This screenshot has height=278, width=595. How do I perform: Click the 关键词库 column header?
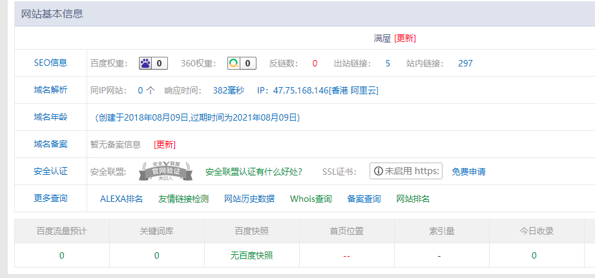coord(157,231)
